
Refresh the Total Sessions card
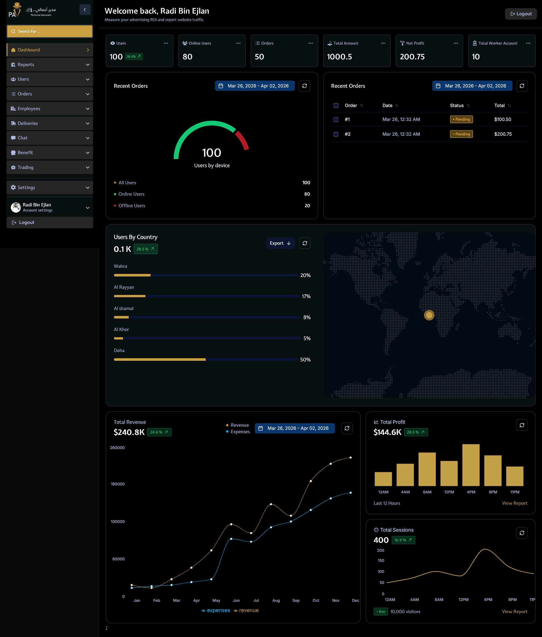[x=522, y=533]
